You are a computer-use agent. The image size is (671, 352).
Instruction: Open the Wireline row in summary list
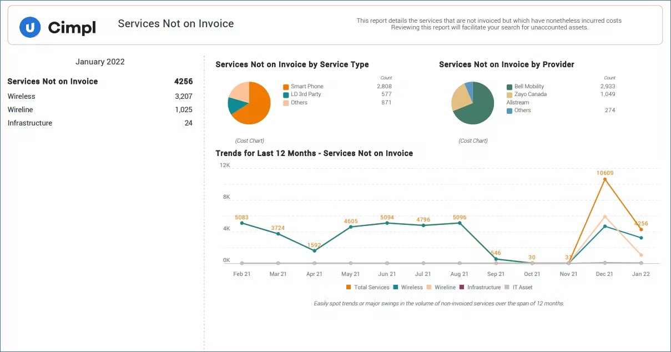(21, 110)
